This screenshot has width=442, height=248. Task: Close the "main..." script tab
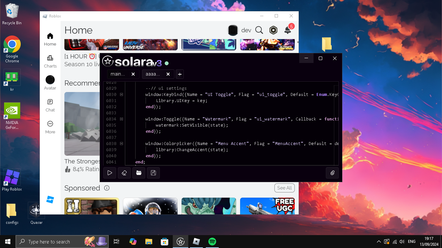click(133, 74)
